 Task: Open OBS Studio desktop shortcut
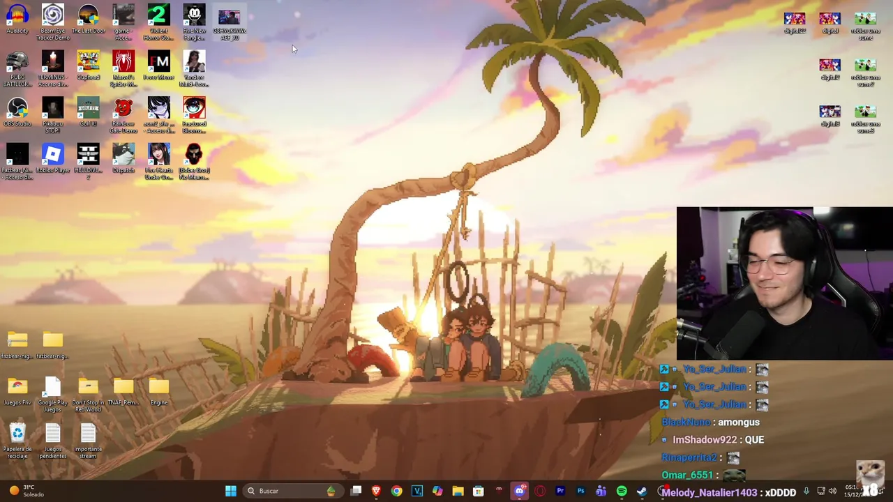[x=17, y=112]
